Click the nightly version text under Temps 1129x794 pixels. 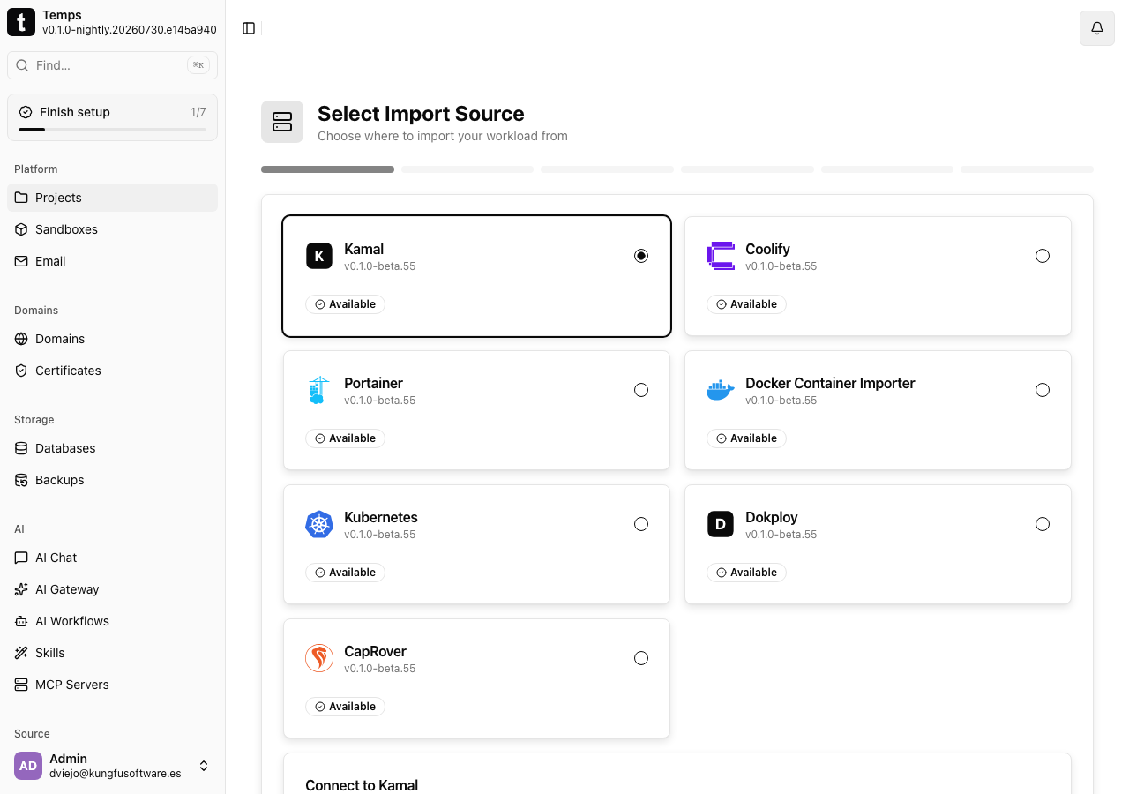(130, 29)
